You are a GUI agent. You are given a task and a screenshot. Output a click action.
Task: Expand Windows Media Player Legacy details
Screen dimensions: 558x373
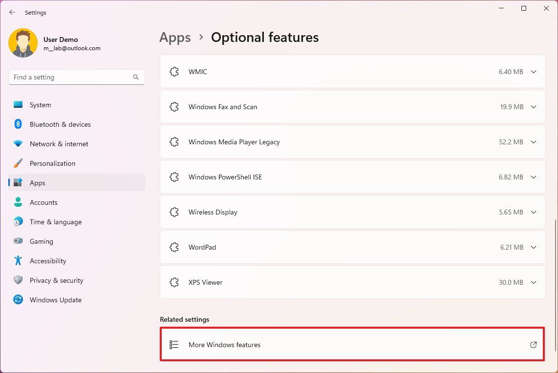pyautogui.click(x=534, y=142)
